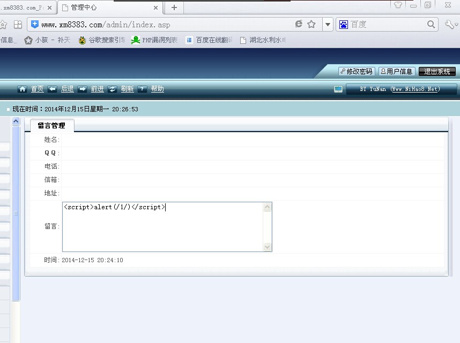Click the 地址 field label
This screenshot has width=460, height=343.
51,193
